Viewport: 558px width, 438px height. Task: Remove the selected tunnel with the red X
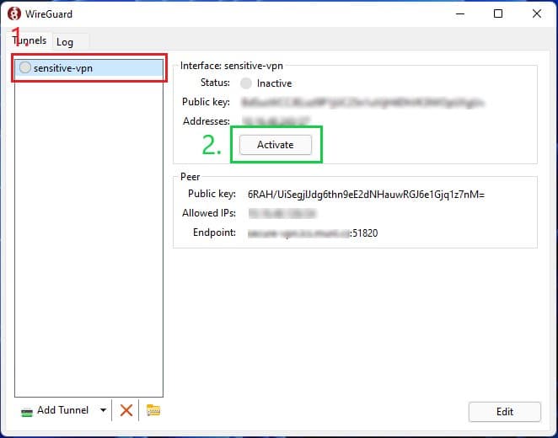coord(126,410)
